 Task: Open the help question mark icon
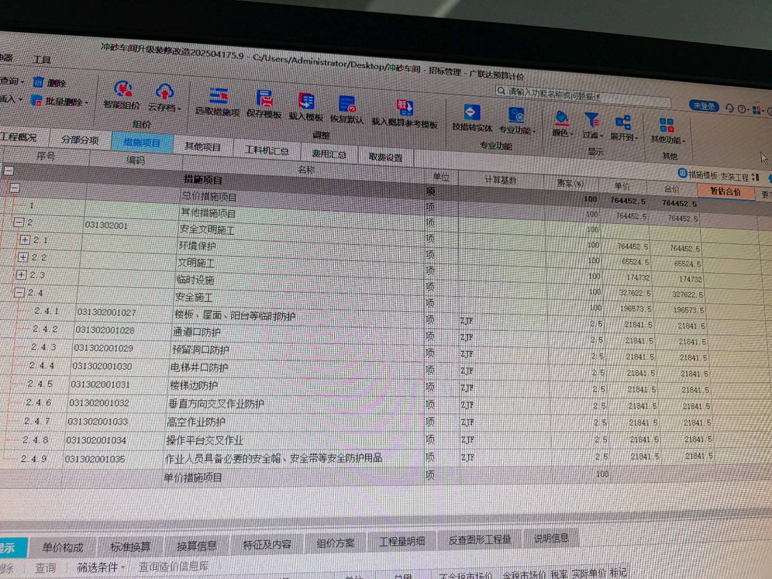[x=743, y=109]
